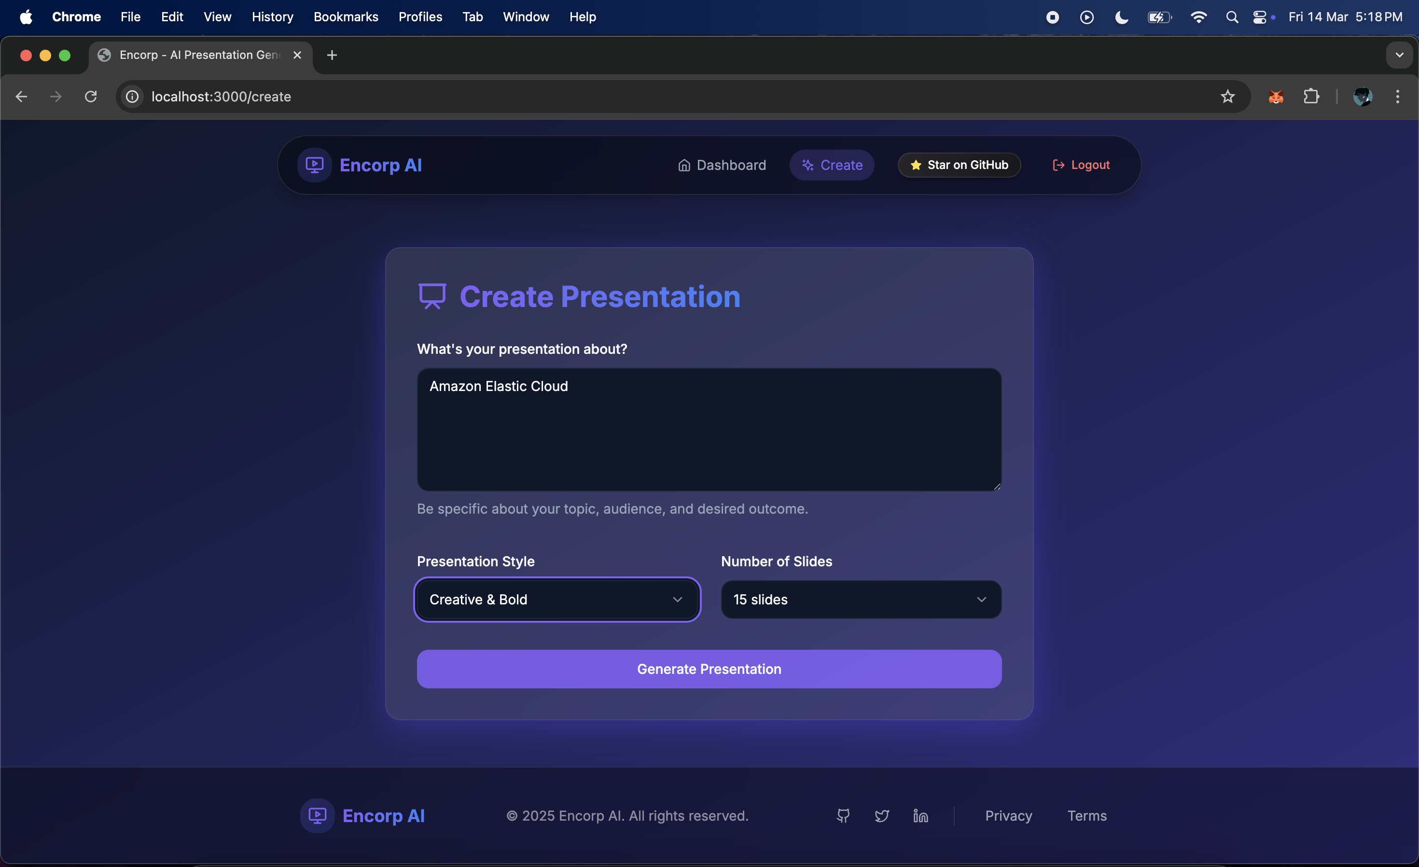Click the Encorp AI header logo icon
Screen dimensions: 1419x867
314,165
